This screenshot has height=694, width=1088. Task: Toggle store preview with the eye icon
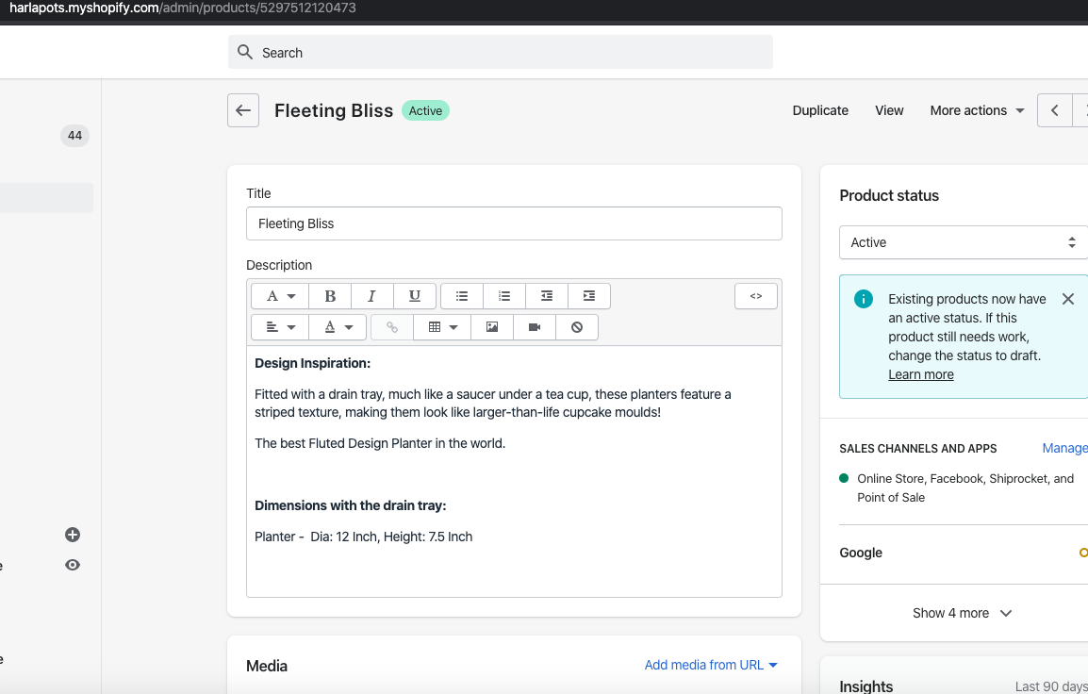pyautogui.click(x=72, y=564)
